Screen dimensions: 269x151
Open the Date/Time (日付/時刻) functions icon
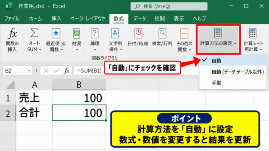click(138, 33)
